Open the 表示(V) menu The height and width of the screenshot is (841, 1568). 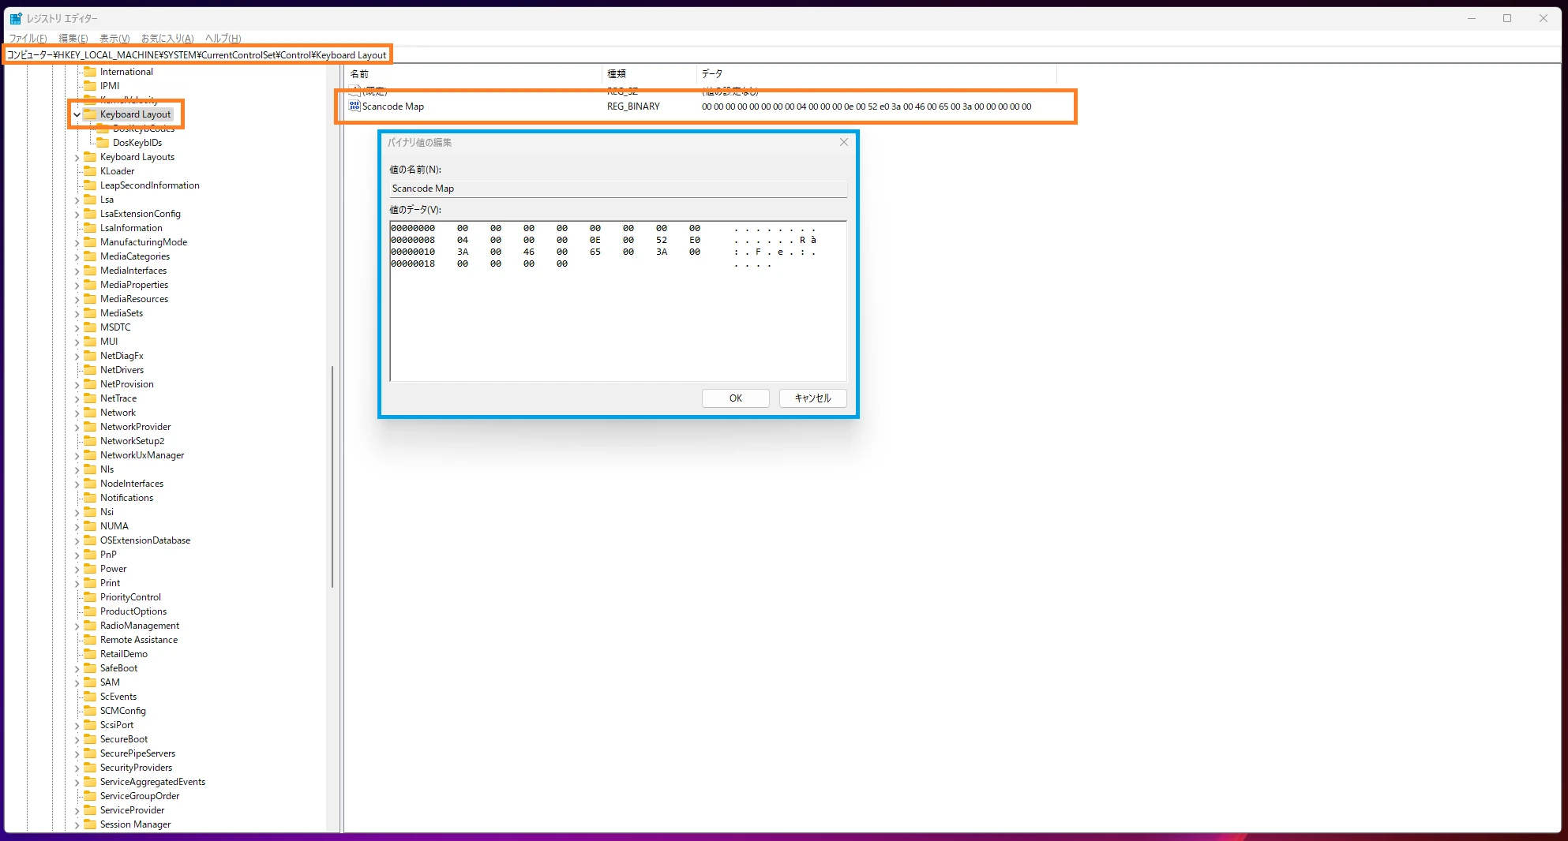pyautogui.click(x=114, y=38)
